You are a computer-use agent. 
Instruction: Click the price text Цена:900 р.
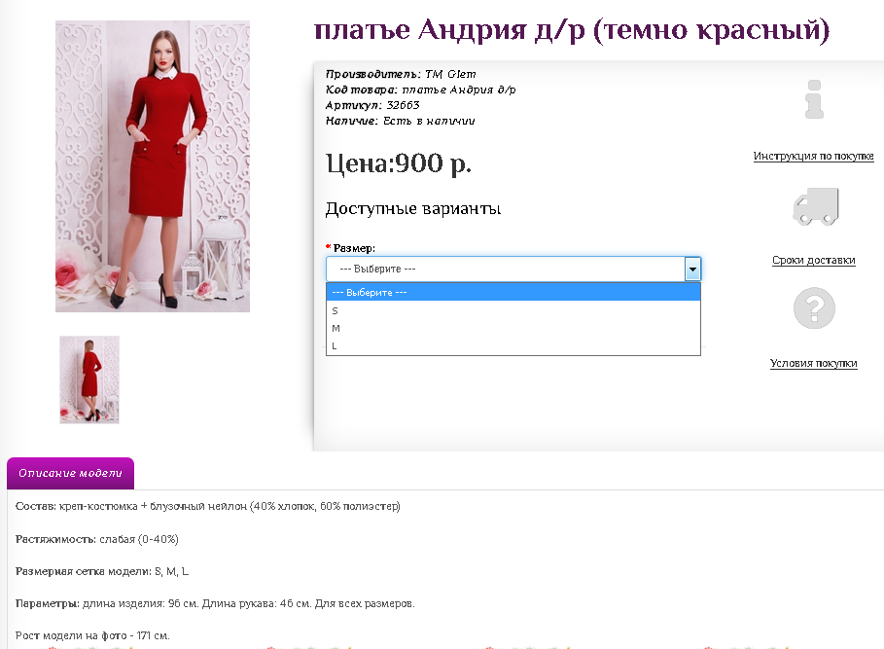(x=399, y=163)
